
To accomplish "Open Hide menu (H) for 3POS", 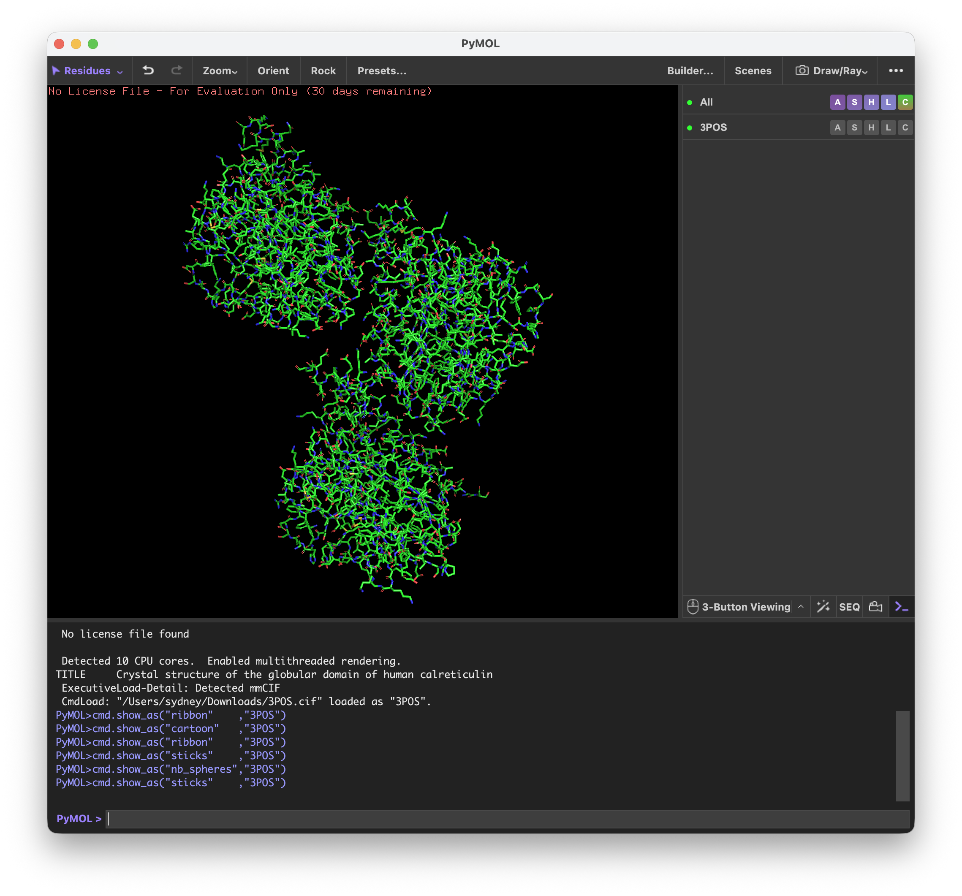I will [x=871, y=127].
